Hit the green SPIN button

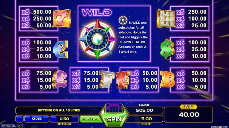(x=114, y=119)
